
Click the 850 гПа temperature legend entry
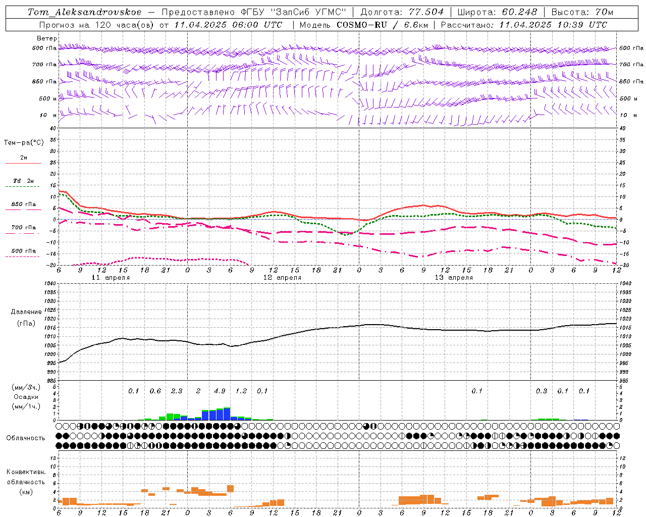click(x=24, y=204)
